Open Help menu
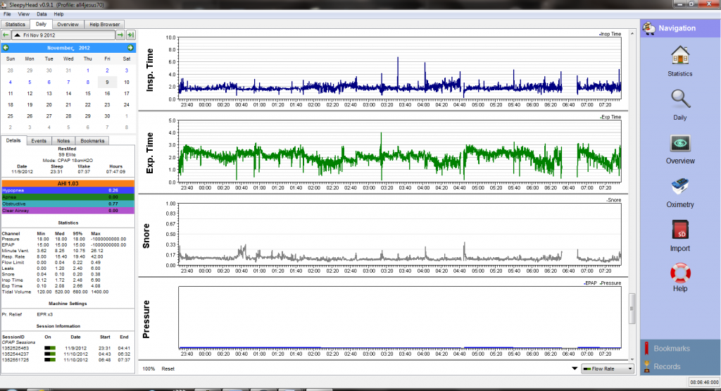This screenshot has width=721, height=391. click(58, 14)
